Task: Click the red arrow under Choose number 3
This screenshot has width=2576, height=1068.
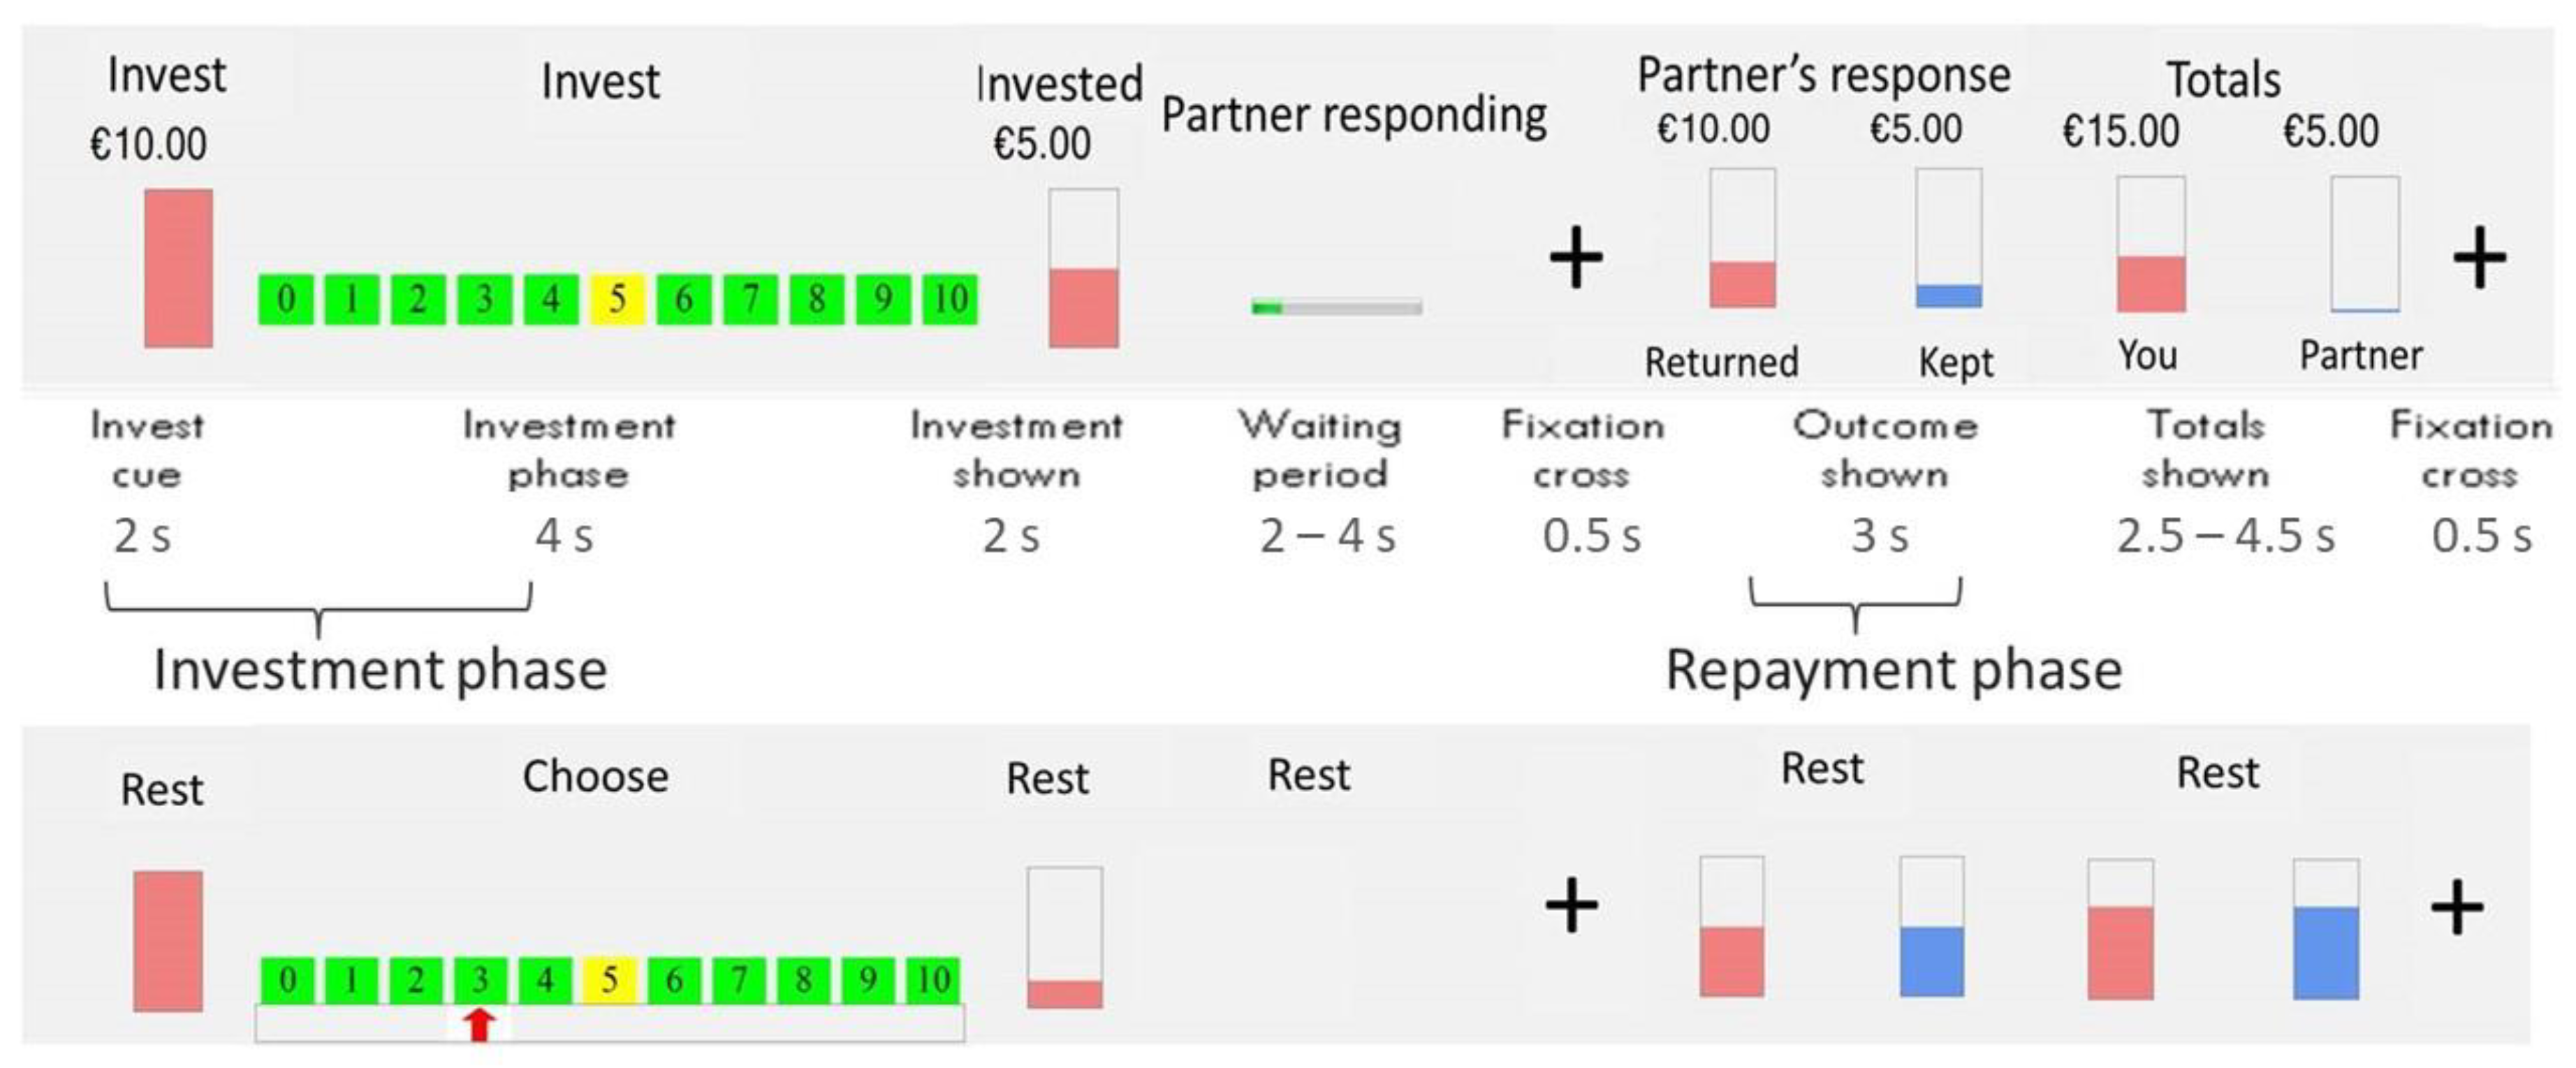Action: (x=481, y=1024)
